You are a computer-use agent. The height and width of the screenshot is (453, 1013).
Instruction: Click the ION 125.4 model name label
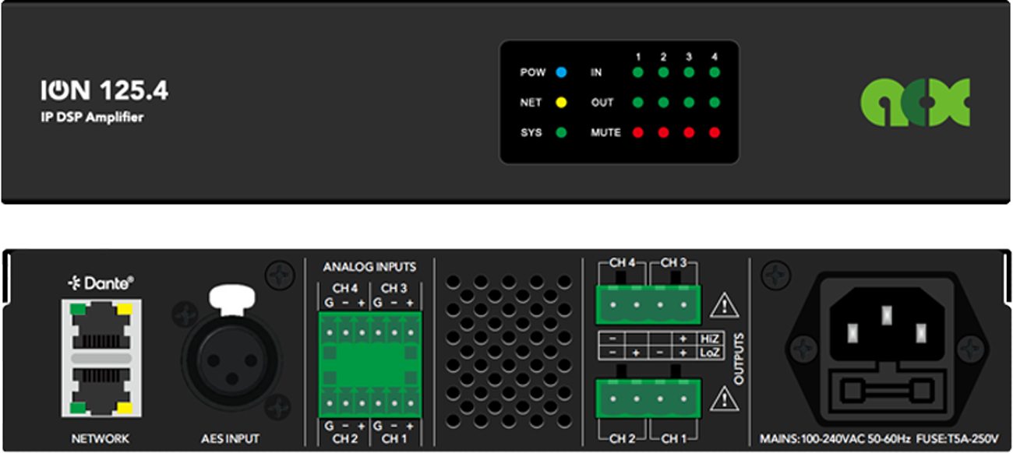[104, 92]
